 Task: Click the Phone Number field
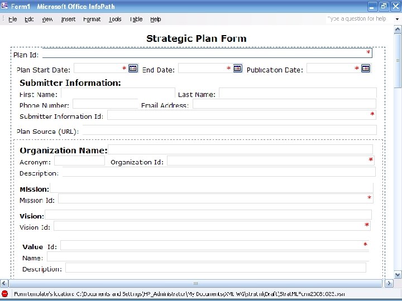(106, 104)
